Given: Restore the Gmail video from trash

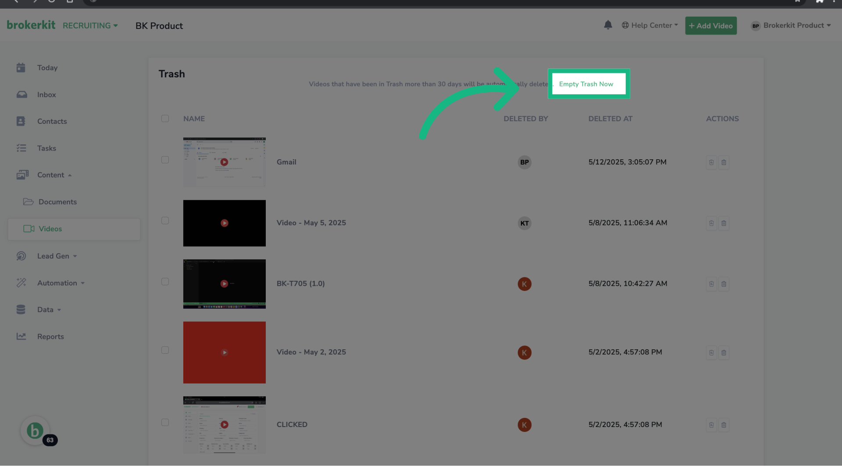Looking at the screenshot, I should point(711,162).
